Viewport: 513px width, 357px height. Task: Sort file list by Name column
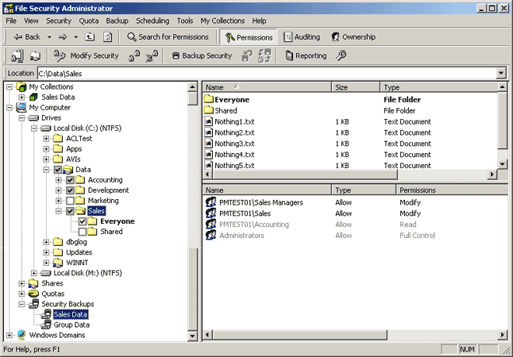[268, 87]
